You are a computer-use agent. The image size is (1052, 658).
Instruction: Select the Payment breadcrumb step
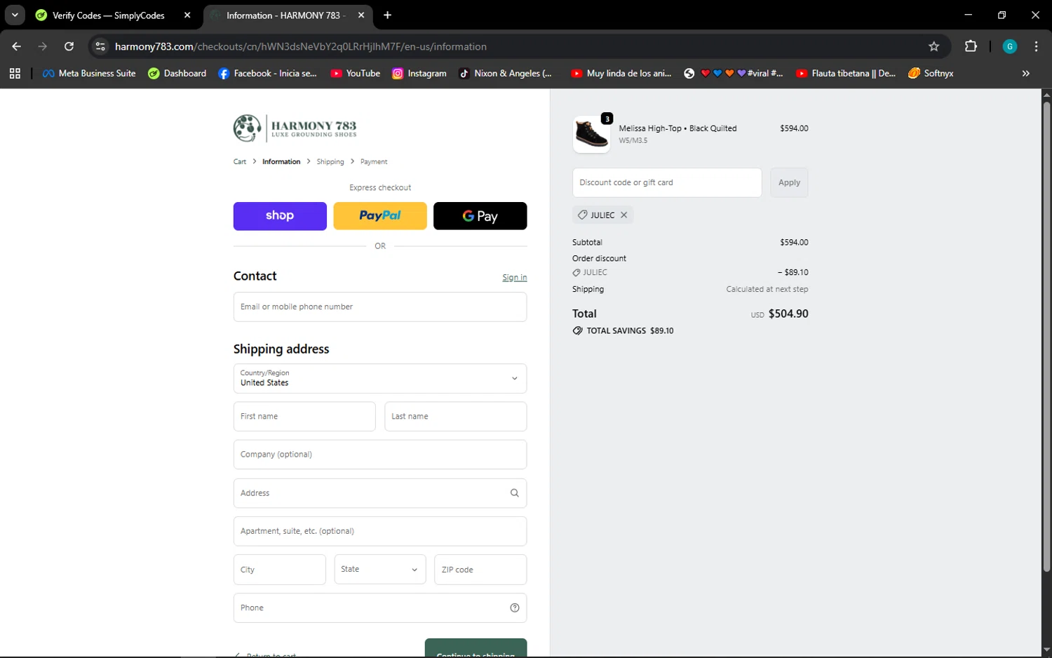(374, 161)
